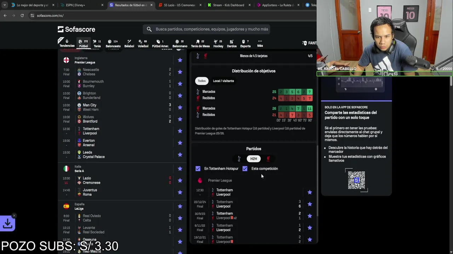
Task: Star the upcoming 12:30 H2H match
Action: pyautogui.click(x=310, y=192)
